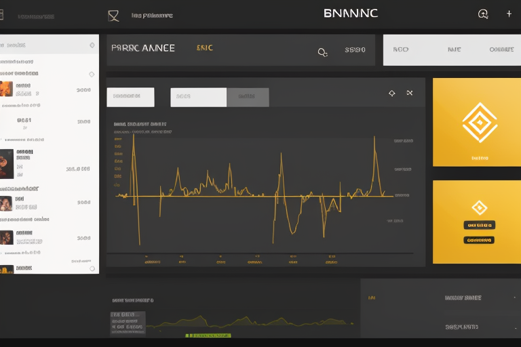The image size is (521, 347).
Task: Click the diamond icon above the chart
Action: tap(391, 94)
